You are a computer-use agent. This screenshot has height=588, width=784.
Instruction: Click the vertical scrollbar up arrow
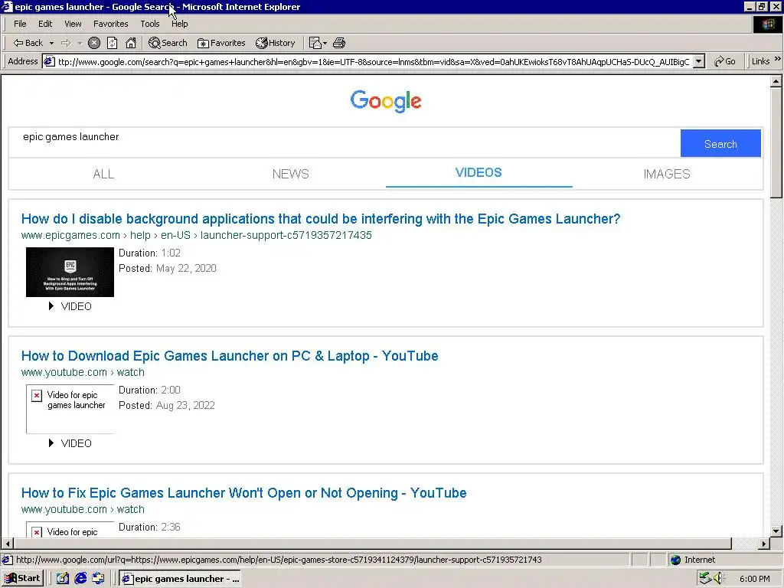776,81
